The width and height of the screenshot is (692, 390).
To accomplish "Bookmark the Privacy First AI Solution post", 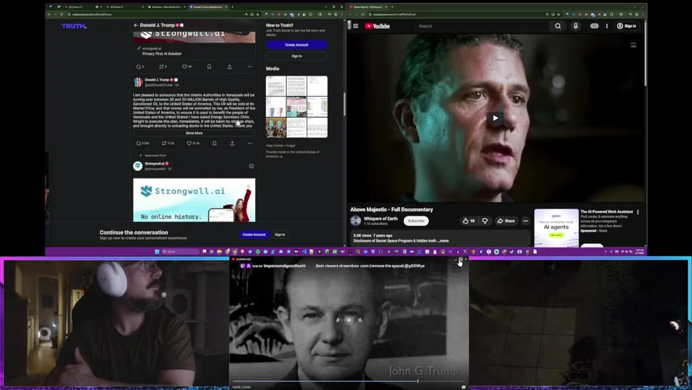I will tap(209, 67).
